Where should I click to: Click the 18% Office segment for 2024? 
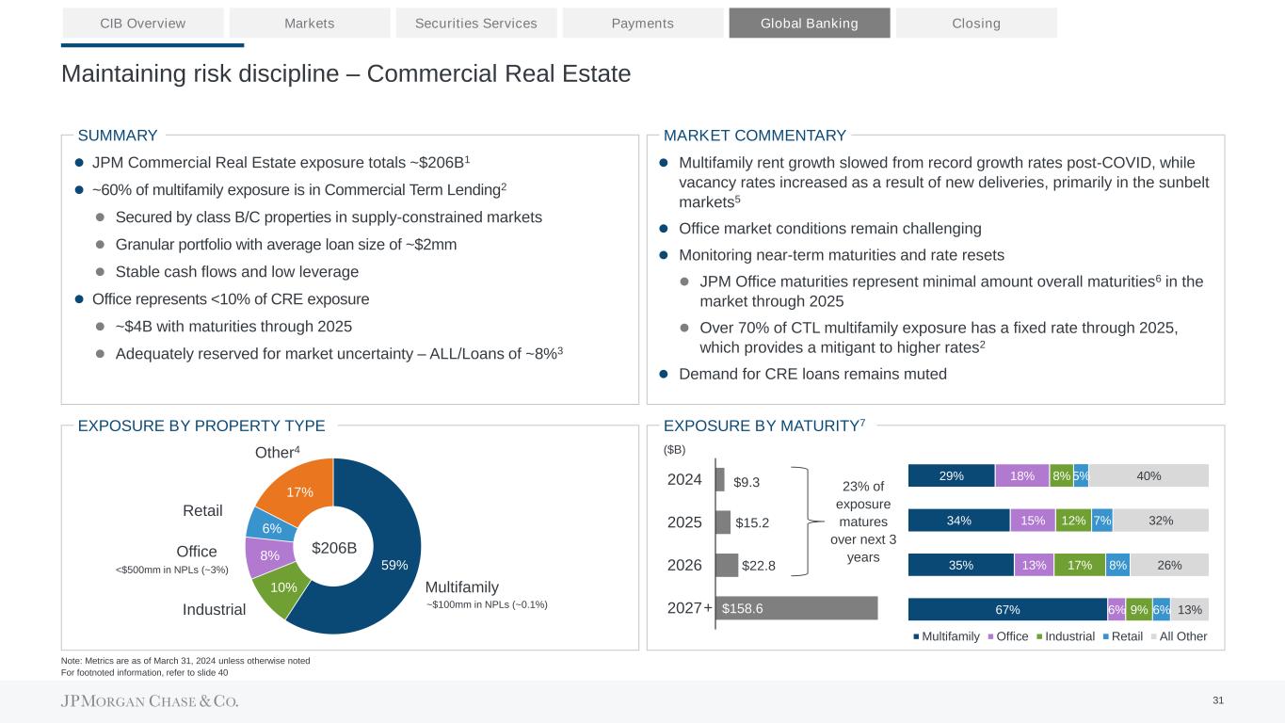point(1021,476)
